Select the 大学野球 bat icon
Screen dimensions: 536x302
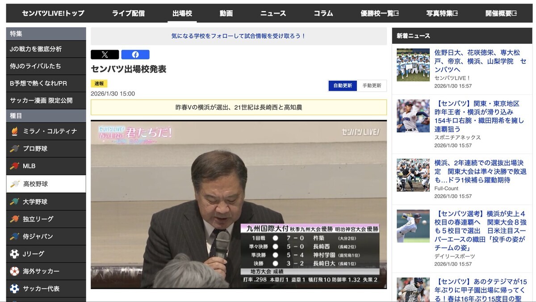click(15, 201)
